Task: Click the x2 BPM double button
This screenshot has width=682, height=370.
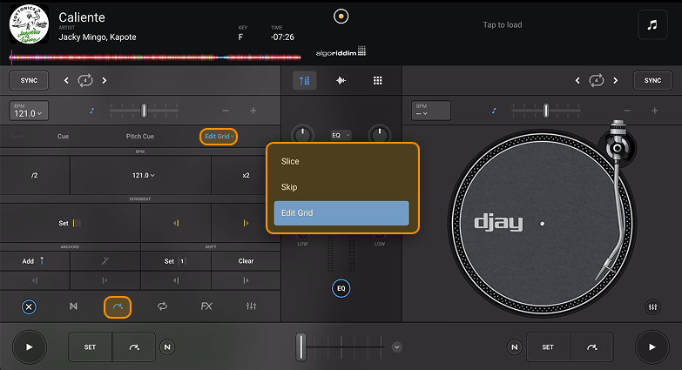Action: (x=246, y=175)
